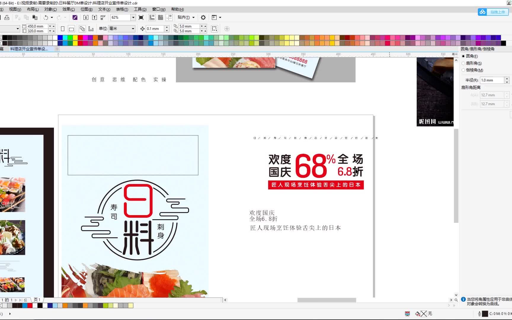Click the 半径 1.0 mm input field
The height and width of the screenshot is (320, 512).
[x=492, y=80]
